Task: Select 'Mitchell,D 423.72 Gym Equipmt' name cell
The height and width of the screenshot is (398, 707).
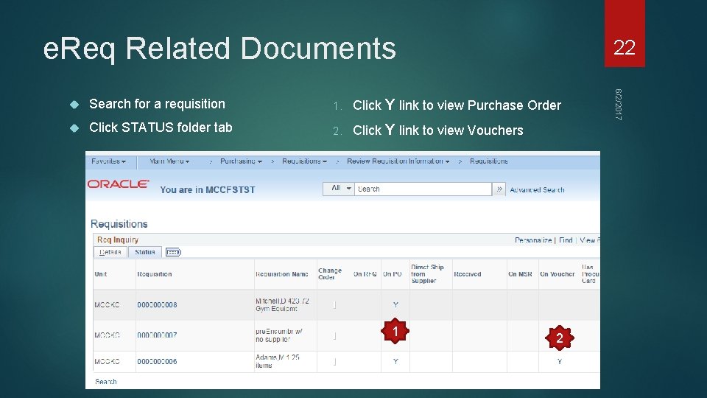Action: point(282,304)
